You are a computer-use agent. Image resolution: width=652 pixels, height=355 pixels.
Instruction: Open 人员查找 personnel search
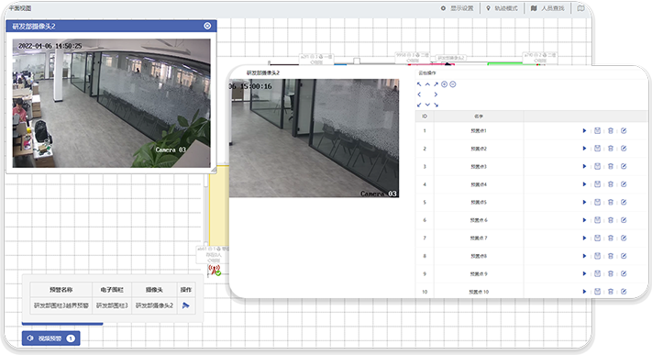click(547, 8)
